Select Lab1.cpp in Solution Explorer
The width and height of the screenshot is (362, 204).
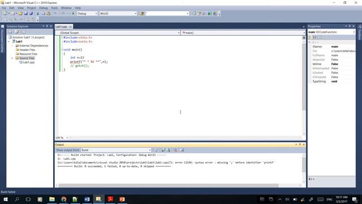(x=29, y=62)
